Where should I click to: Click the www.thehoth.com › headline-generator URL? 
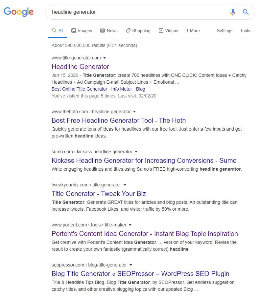(x=91, y=112)
